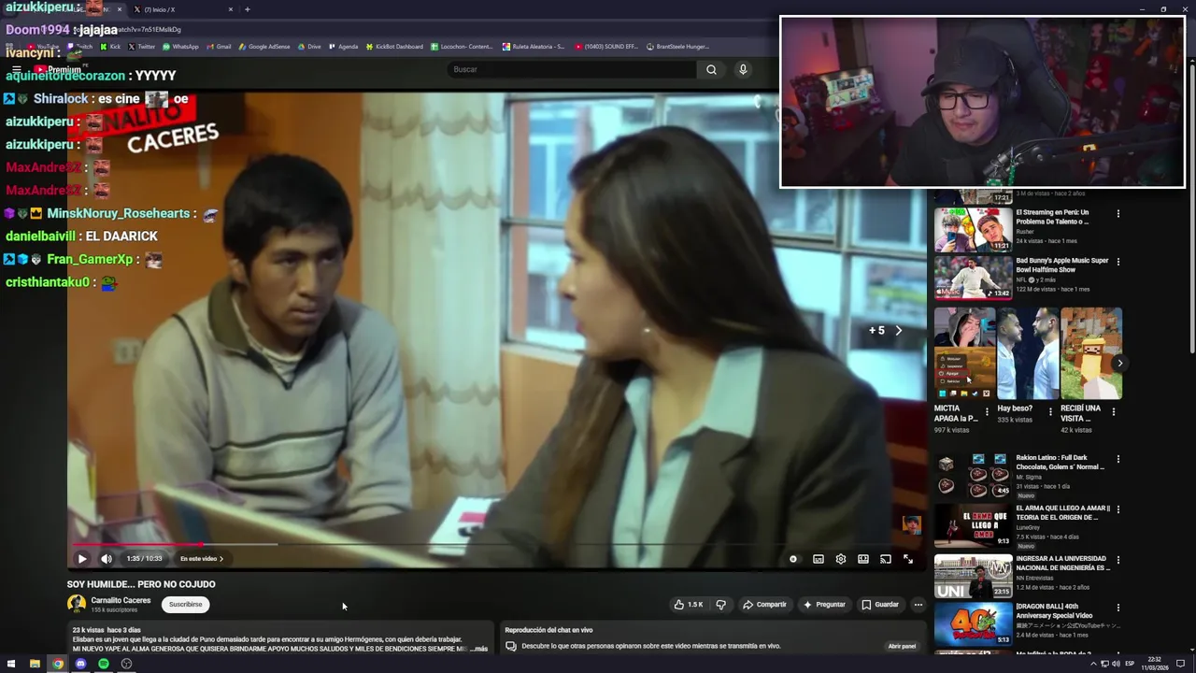
Task: Open 'Rakion Latino : Full Dark Chocolate' video
Action: pyautogui.click(x=973, y=476)
